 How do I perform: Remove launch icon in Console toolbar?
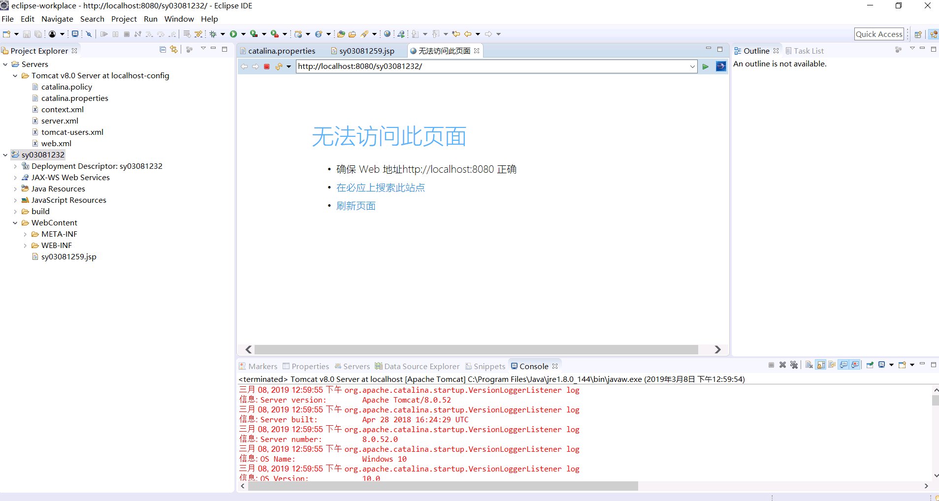click(782, 365)
